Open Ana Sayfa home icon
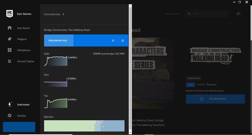 point(9,28)
